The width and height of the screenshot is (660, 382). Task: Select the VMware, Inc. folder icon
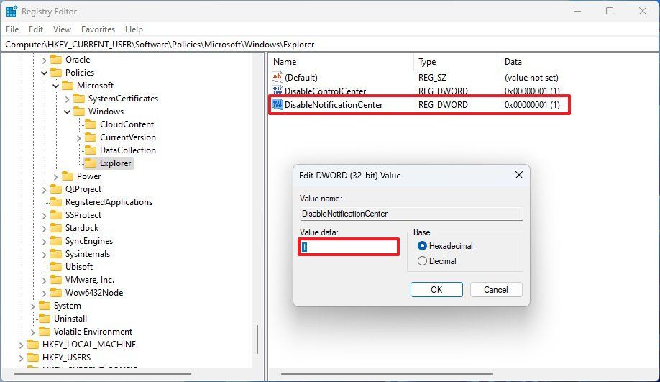point(56,280)
